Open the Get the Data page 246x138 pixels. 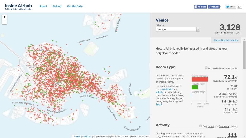point(75,6)
